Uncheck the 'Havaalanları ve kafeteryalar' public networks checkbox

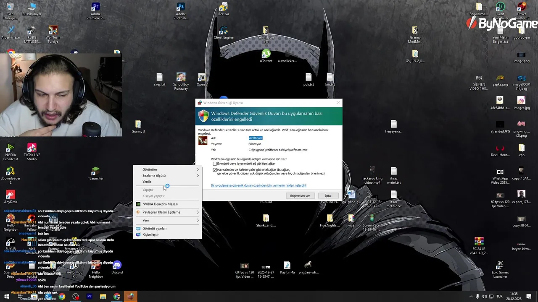point(215,170)
